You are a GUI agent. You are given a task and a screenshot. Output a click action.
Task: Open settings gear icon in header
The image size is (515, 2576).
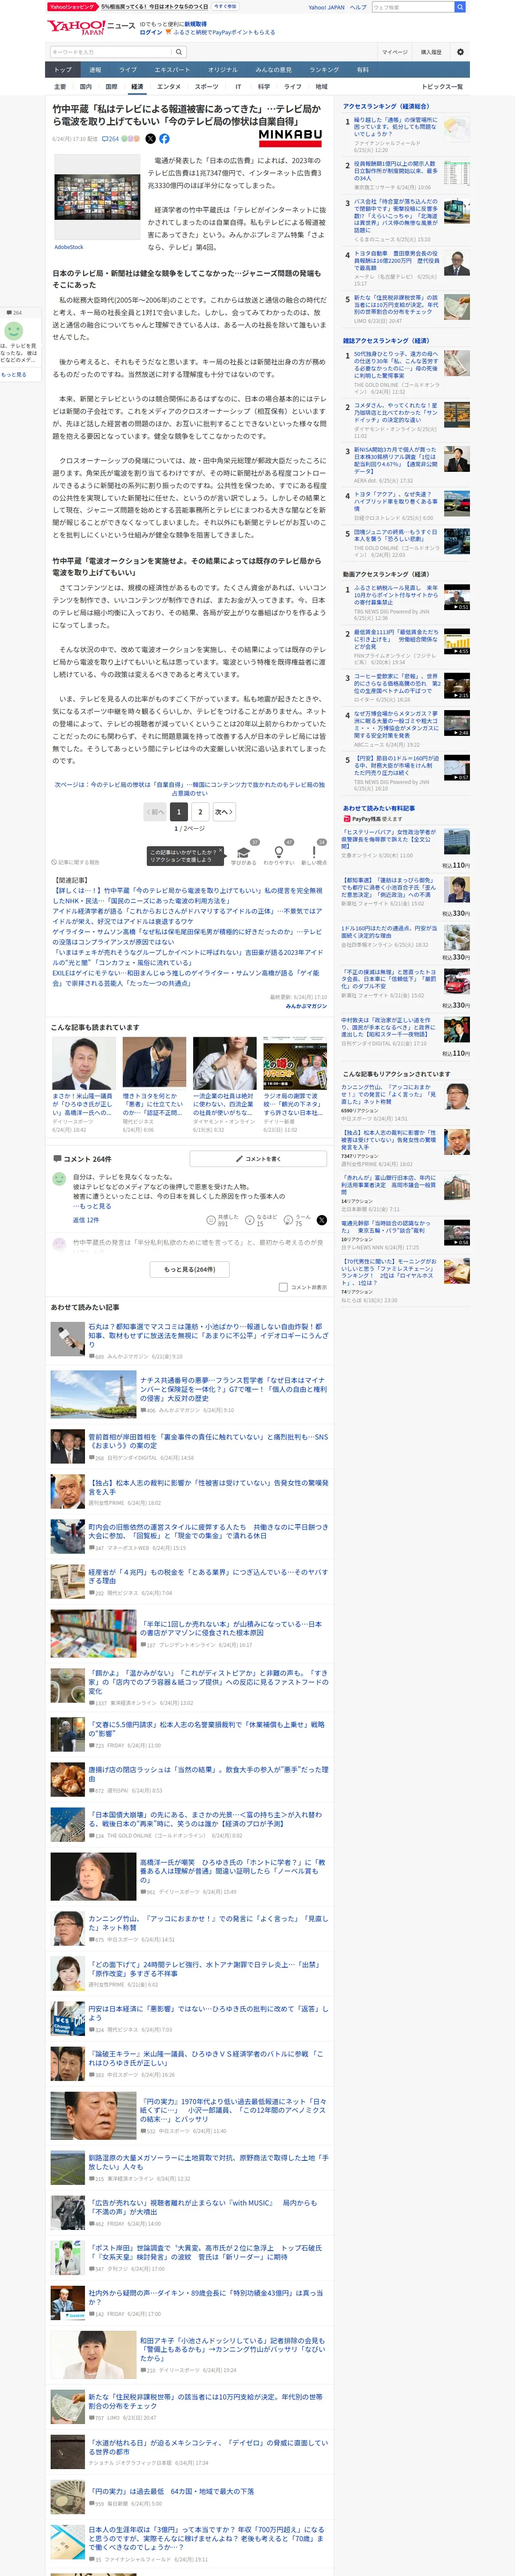click(x=460, y=52)
